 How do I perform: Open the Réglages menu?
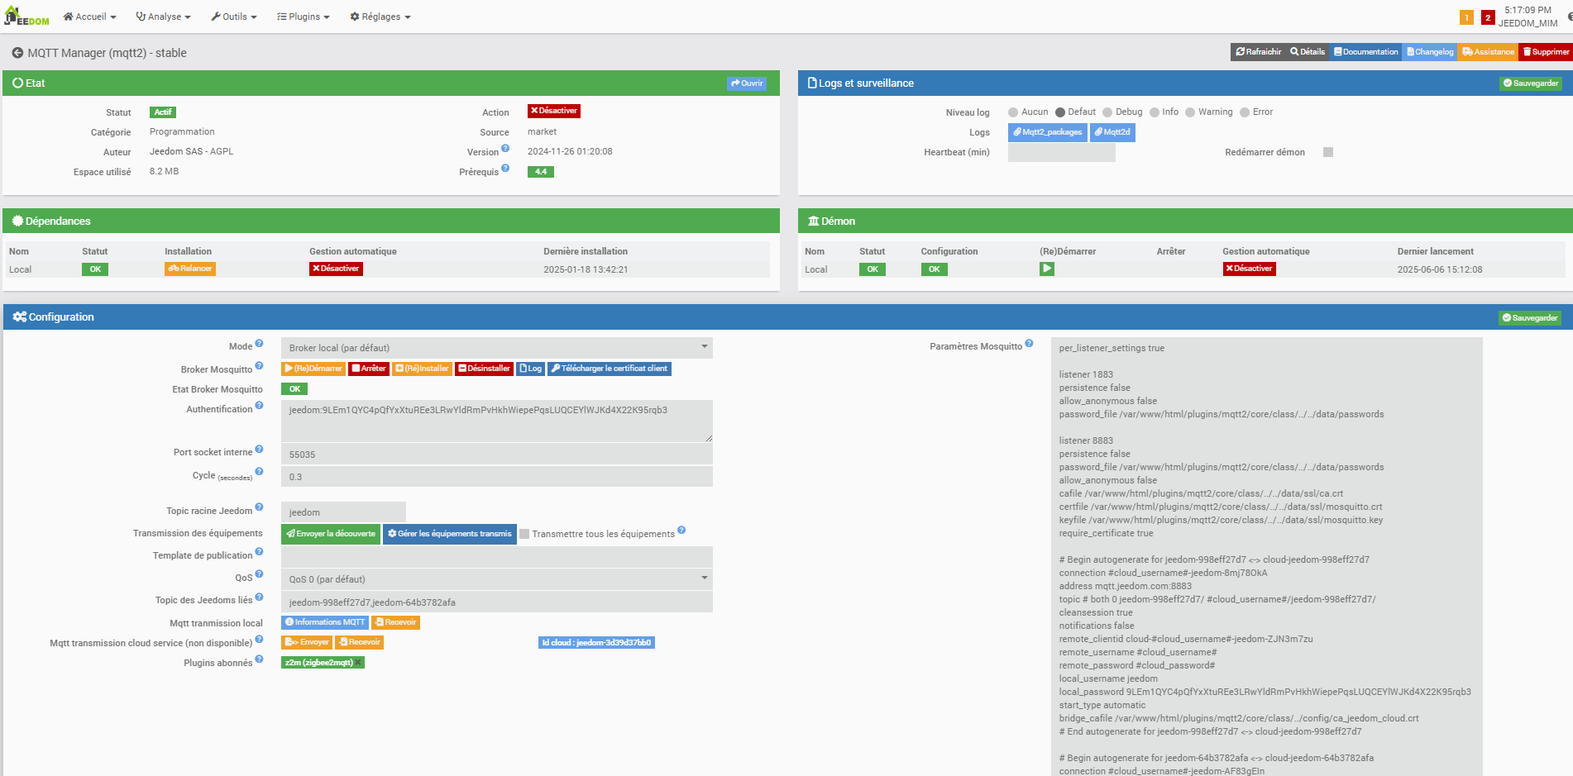coord(380,17)
